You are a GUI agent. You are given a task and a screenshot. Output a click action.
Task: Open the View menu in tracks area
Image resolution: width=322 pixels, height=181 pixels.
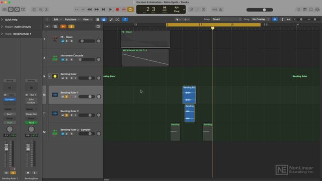coord(87,20)
